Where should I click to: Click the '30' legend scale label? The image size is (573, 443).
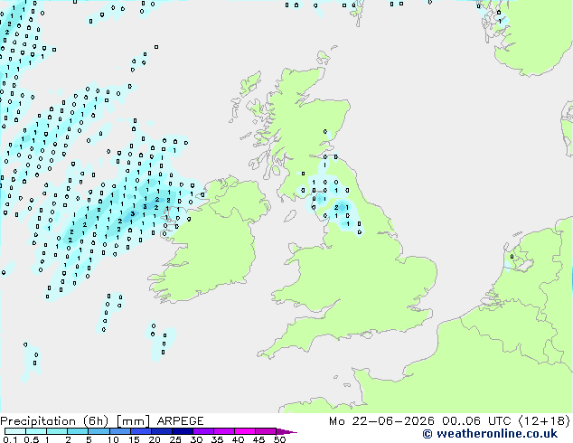point(196,439)
